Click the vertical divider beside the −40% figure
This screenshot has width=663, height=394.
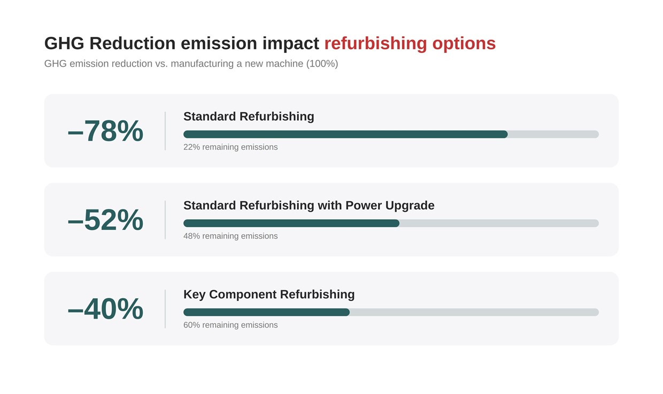(x=165, y=308)
